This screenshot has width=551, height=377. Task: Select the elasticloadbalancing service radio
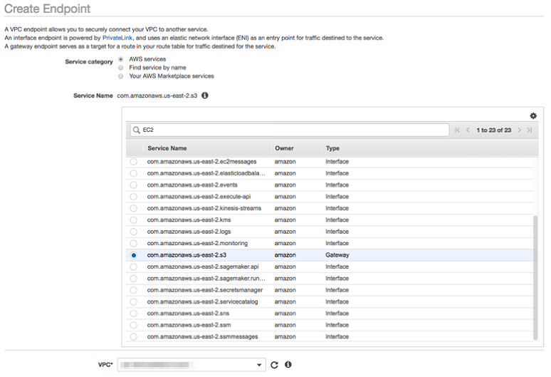pos(134,173)
